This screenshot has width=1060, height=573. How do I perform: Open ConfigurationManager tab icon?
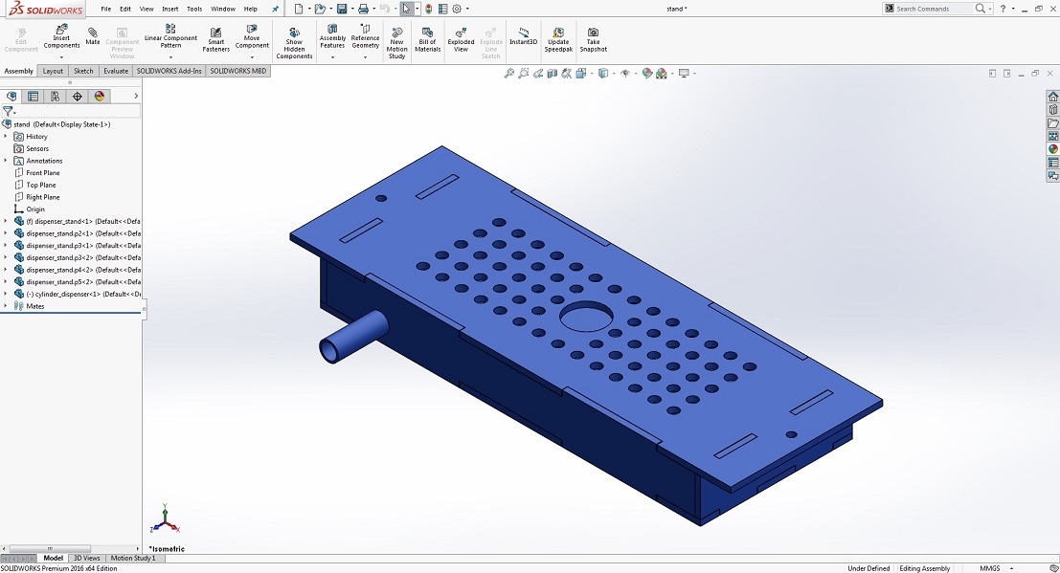point(55,96)
